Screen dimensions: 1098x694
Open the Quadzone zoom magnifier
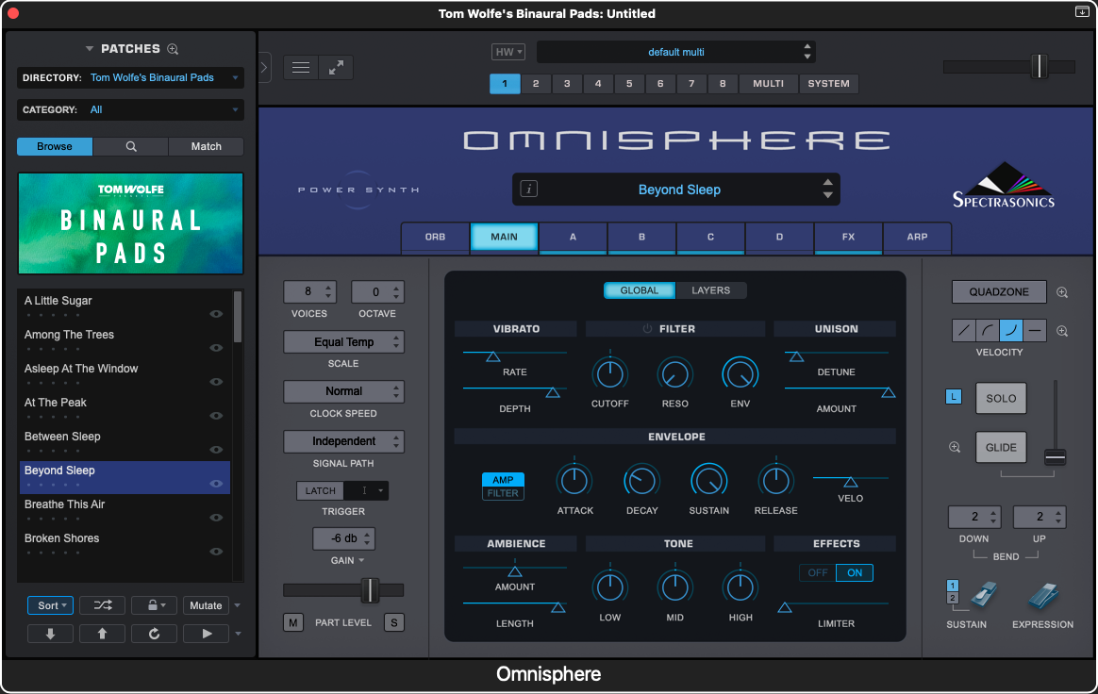[x=1062, y=292]
